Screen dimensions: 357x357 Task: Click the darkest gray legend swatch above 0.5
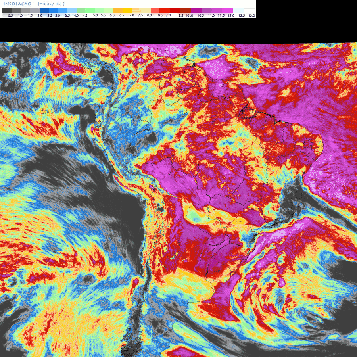pyautogui.click(x=7, y=11)
